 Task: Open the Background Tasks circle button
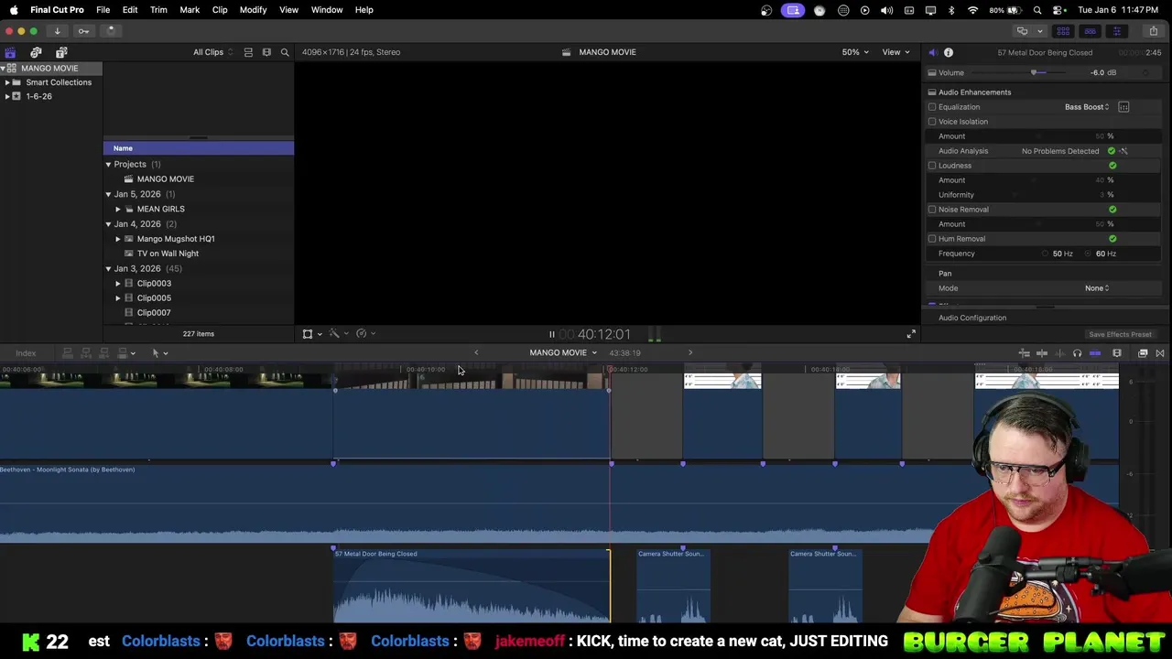tap(111, 30)
